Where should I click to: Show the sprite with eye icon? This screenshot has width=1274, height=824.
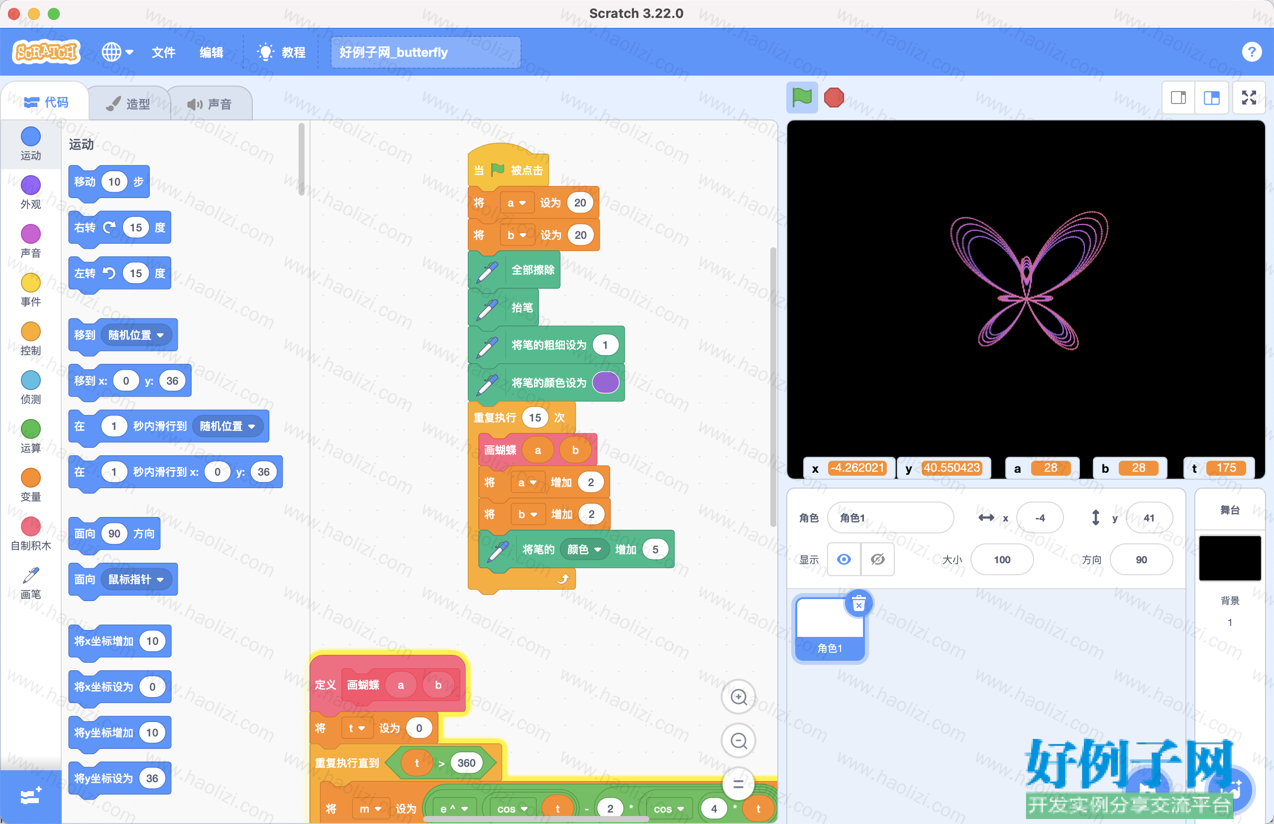coord(844,559)
